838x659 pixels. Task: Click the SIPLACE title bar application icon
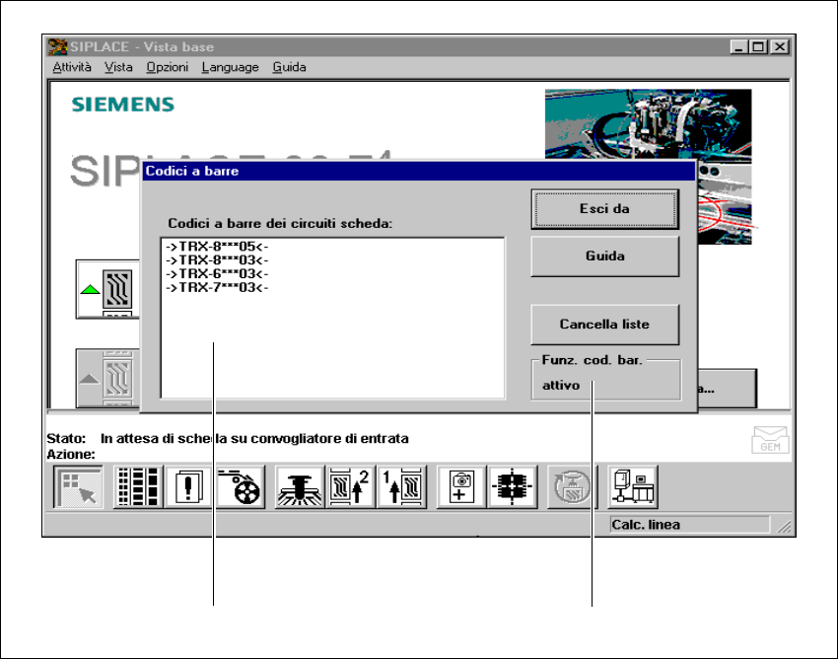pos(58,46)
